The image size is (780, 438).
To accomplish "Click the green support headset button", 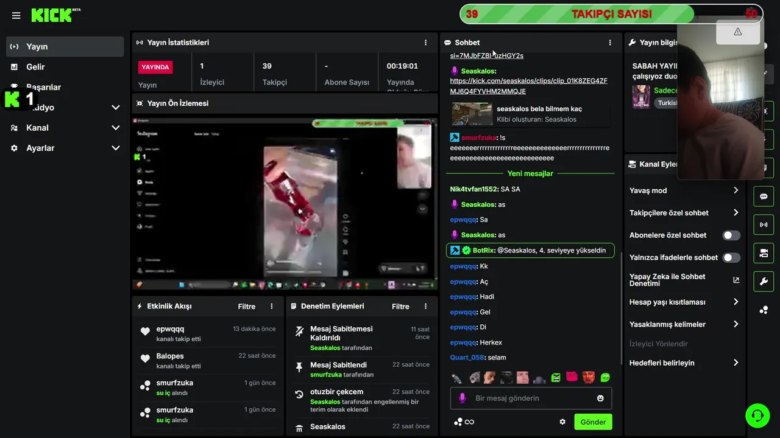I will [757, 415].
